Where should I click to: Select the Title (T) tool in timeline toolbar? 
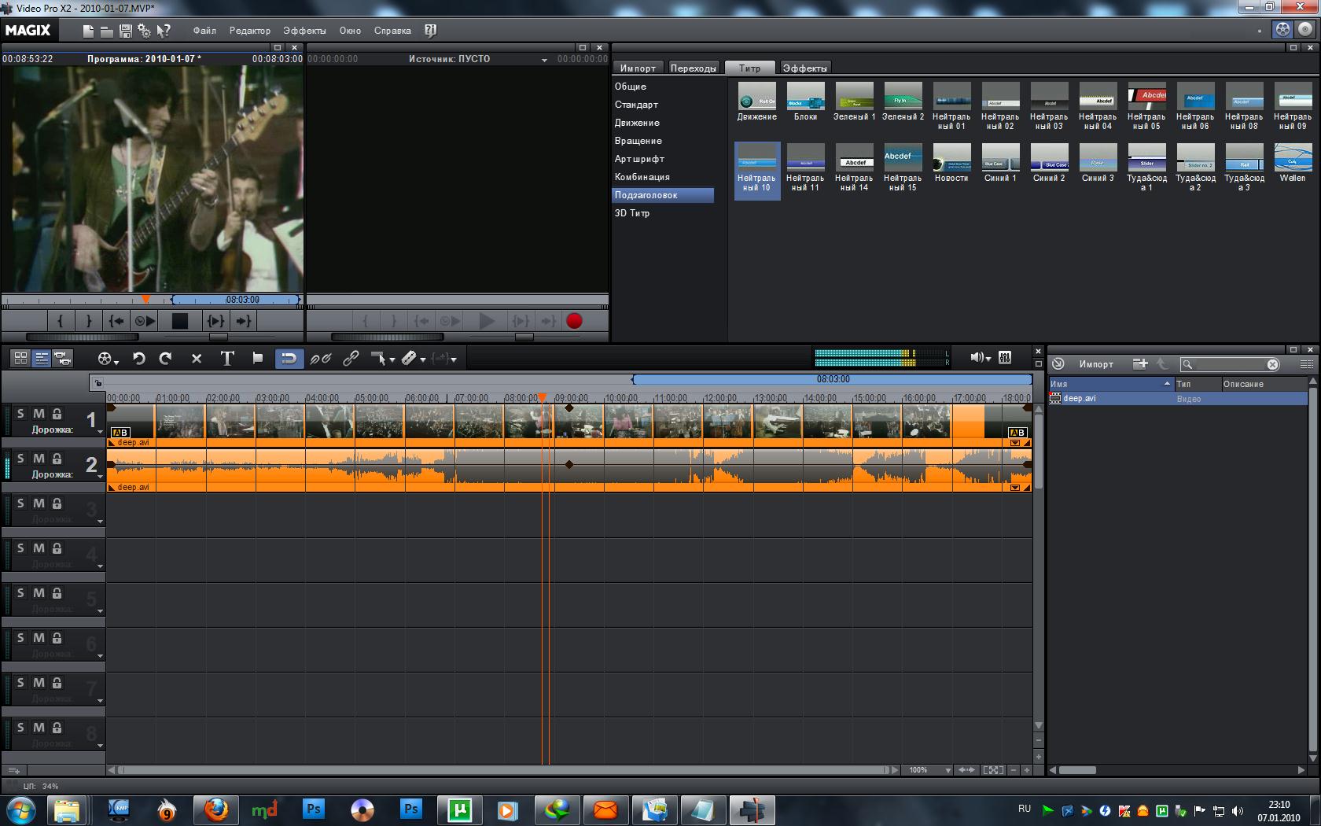pos(227,359)
